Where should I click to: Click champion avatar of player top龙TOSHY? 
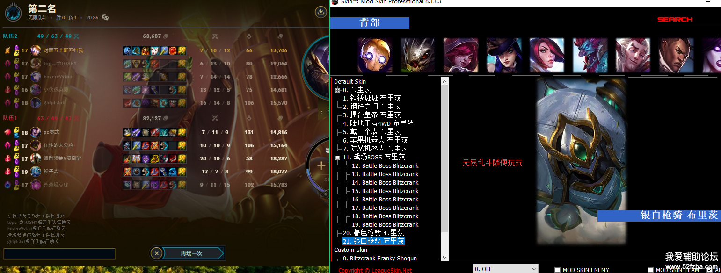click(36, 64)
